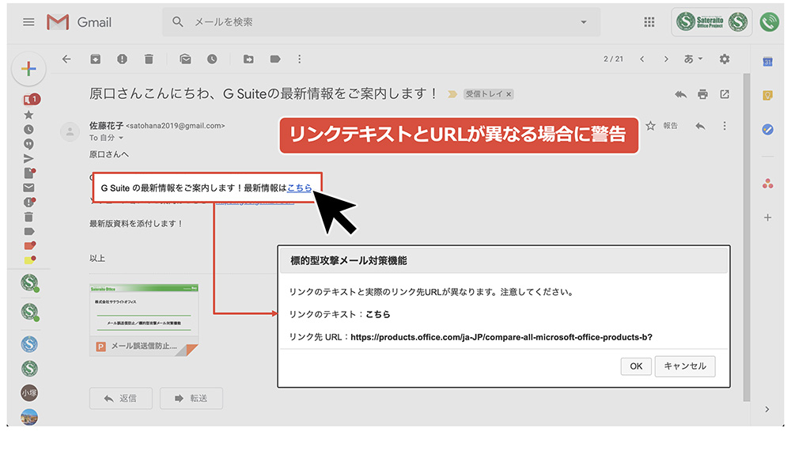Open the main menu hamburger icon
The image size is (791, 451).
coord(28,21)
